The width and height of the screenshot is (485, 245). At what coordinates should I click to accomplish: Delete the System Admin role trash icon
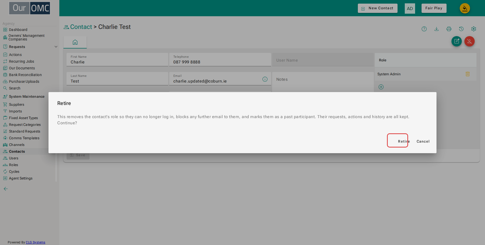pos(468,74)
